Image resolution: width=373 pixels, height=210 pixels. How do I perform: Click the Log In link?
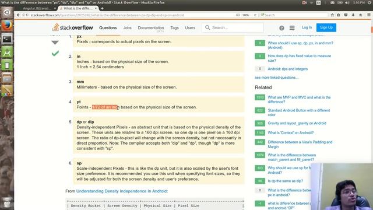[307, 27]
